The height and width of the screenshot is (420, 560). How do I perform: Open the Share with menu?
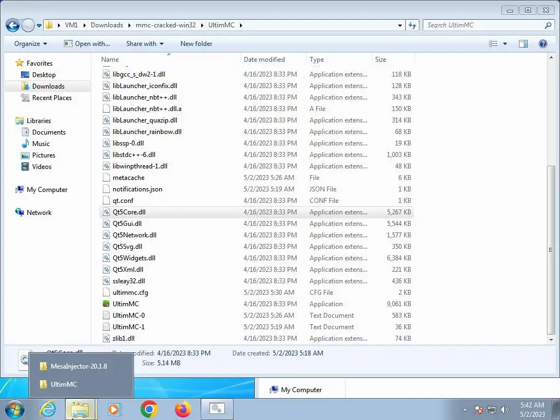[144, 44]
